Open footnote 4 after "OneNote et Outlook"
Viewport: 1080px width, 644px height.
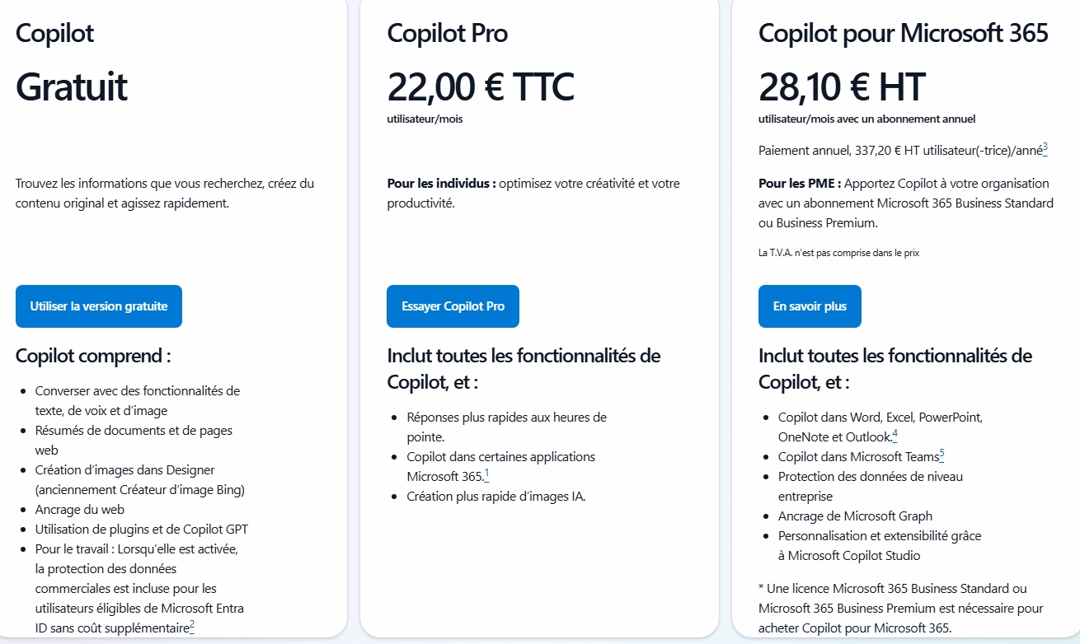tap(895, 434)
